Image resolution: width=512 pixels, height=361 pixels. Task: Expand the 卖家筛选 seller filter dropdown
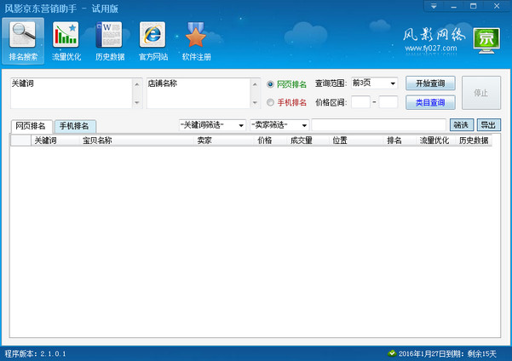pos(304,125)
